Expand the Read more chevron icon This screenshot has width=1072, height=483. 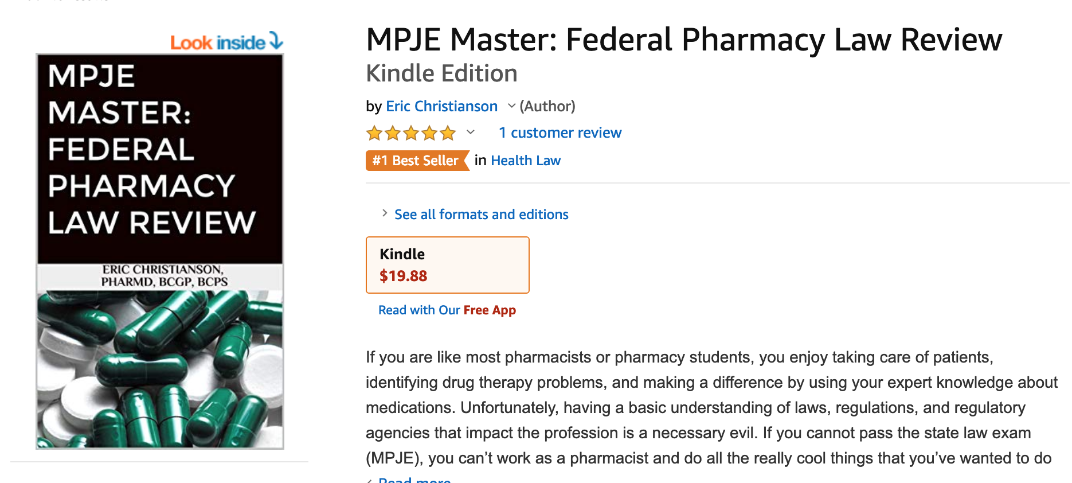click(370, 480)
